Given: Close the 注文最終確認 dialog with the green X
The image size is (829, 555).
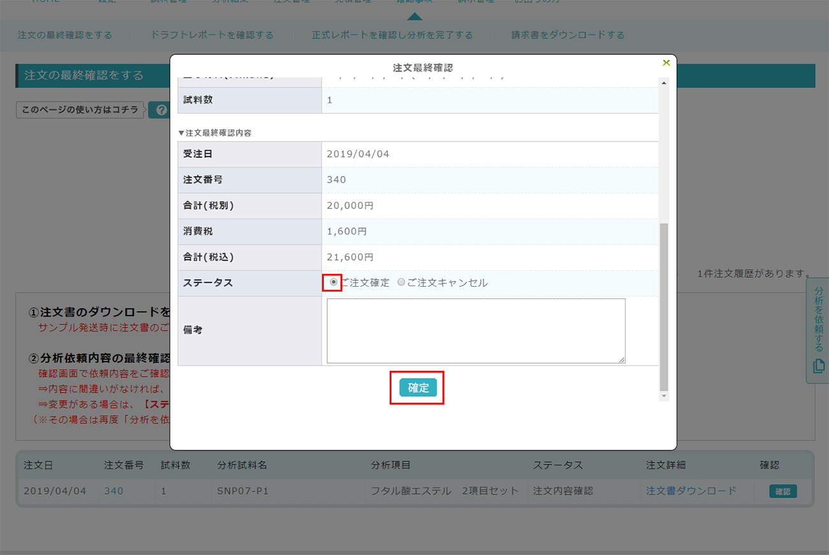Looking at the screenshot, I should (x=666, y=62).
